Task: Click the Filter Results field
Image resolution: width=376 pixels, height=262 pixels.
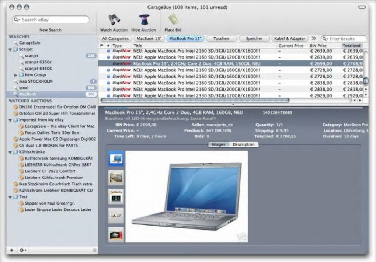Action: tap(344, 39)
